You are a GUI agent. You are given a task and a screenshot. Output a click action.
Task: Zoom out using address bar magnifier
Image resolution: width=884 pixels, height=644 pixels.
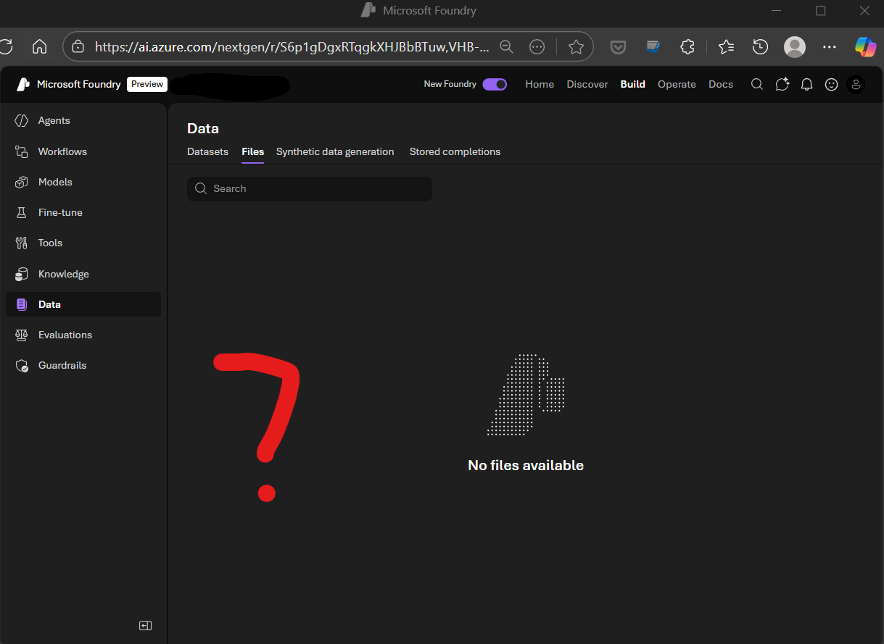tap(507, 47)
